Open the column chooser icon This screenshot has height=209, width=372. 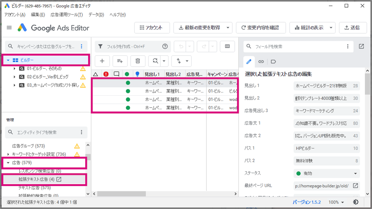tap(227, 46)
